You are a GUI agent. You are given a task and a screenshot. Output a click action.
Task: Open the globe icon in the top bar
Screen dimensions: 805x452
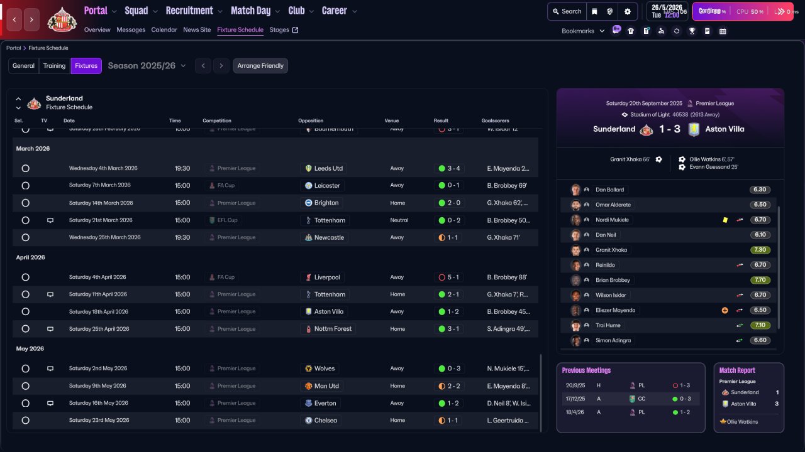610,11
